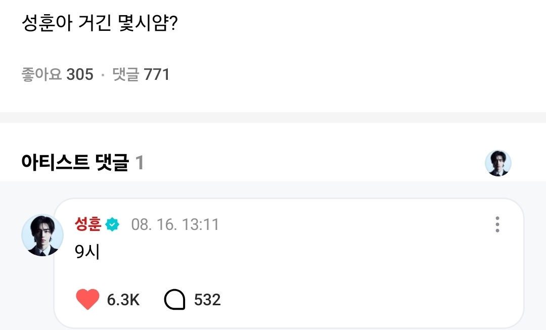The width and height of the screenshot is (546, 330).
Task: Open 성훈's profile picture in the comment
Action: click(x=42, y=235)
